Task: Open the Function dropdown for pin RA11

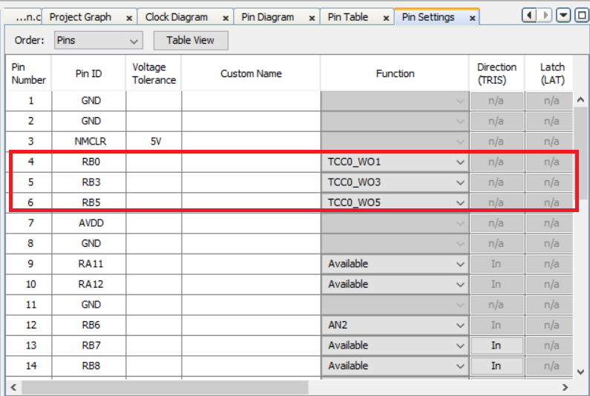Action: [460, 264]
